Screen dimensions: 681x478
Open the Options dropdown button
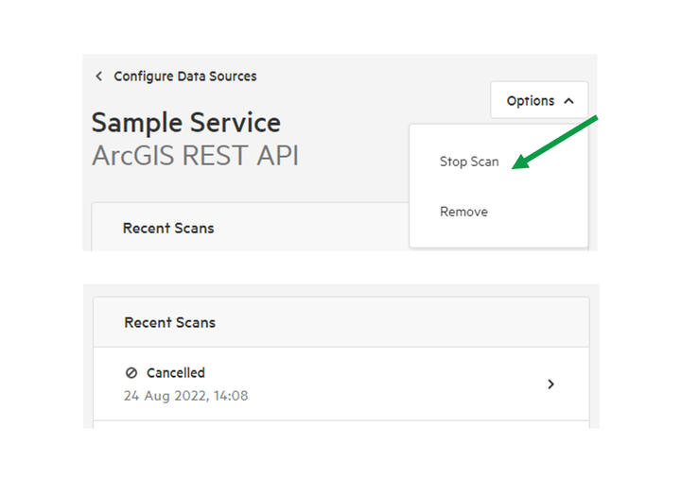coord(539,100)
